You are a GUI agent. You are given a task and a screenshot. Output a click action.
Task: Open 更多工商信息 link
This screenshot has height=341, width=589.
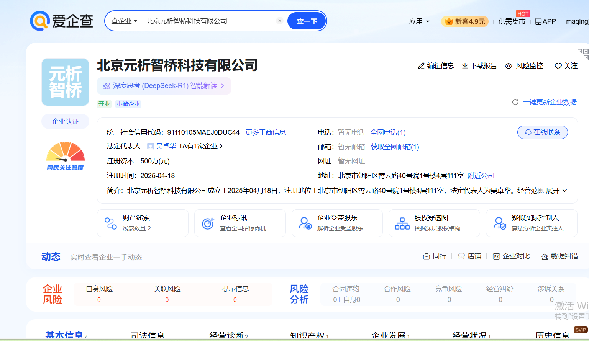266,132
